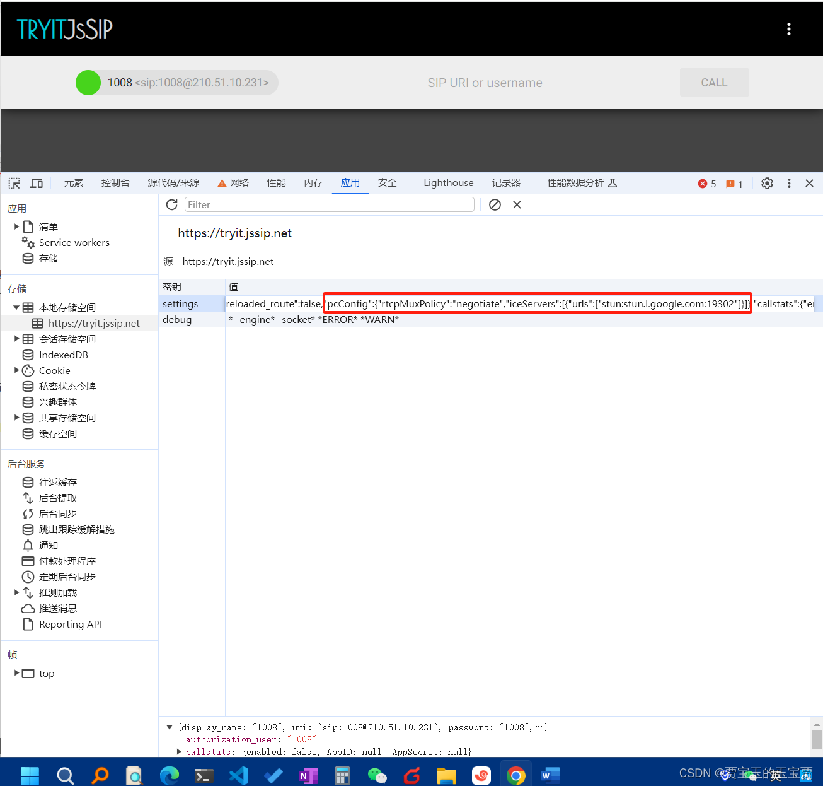Open the DevTools more options menu
Screen dimensions: 823x786
pos(789,183)
